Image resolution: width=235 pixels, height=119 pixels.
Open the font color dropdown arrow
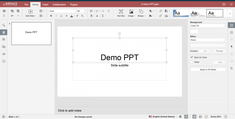click(74, 16)
